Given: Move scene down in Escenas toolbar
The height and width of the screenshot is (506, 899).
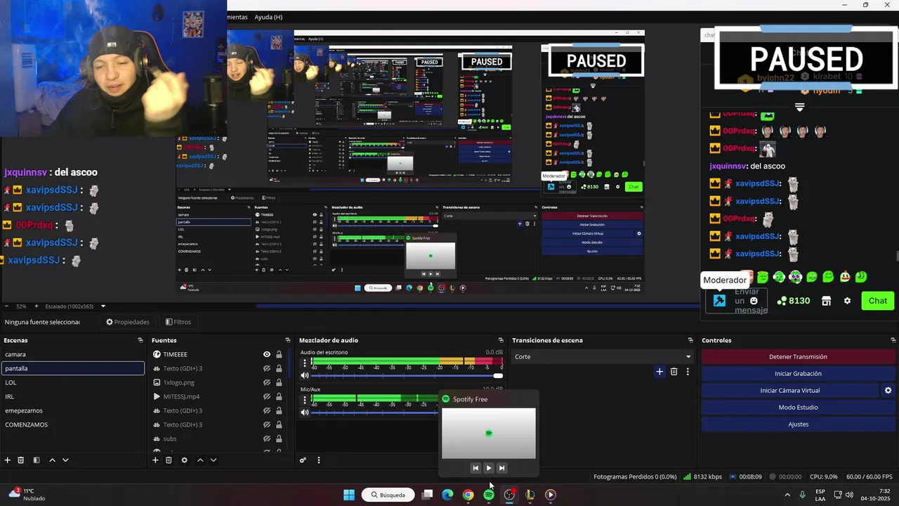Looking at the screenshot, I should pyautogui.click(x=65, y=460).
